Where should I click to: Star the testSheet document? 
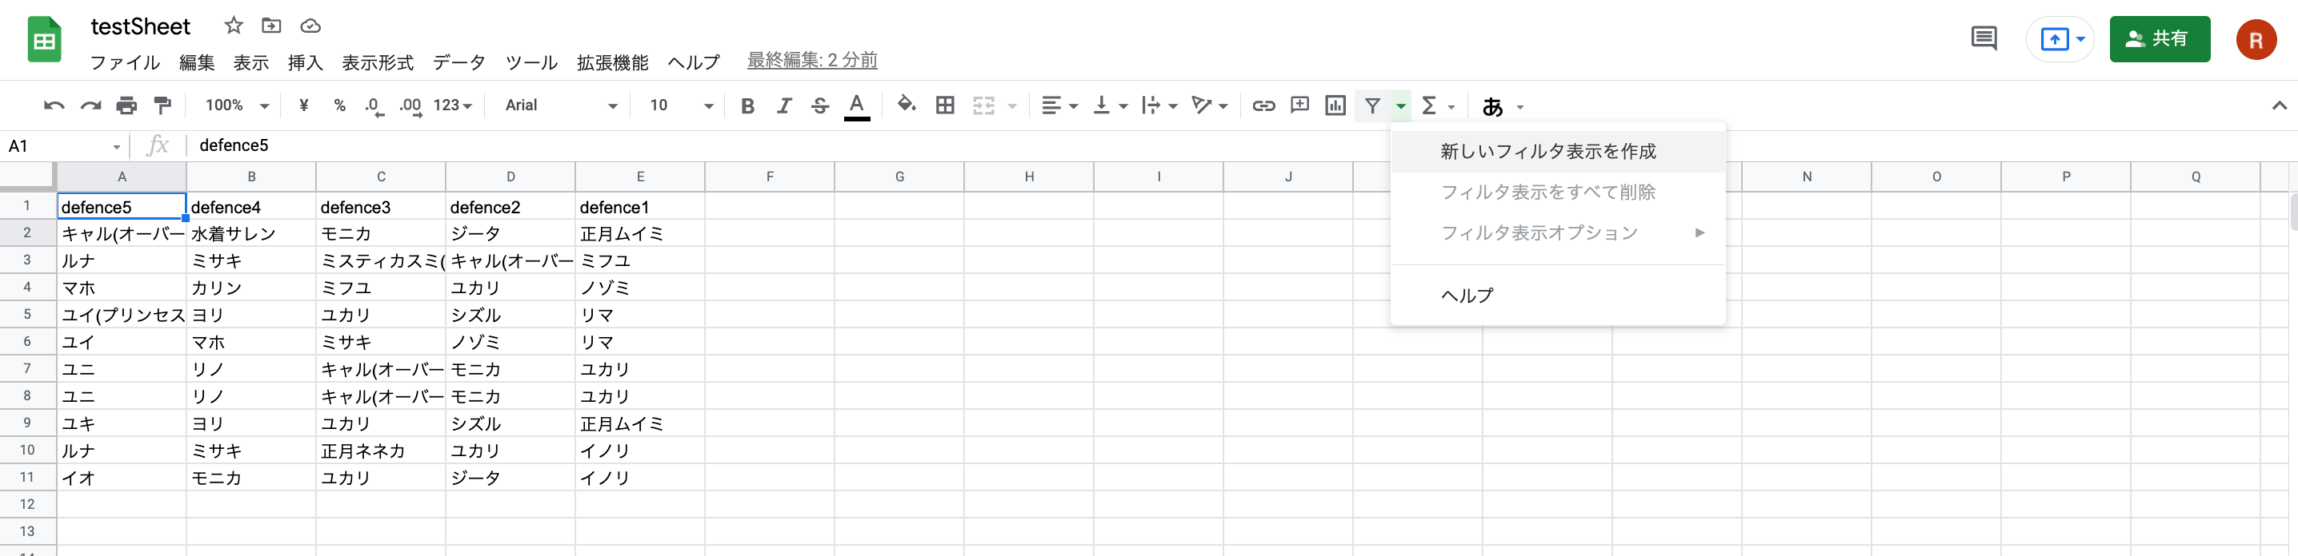(x=234, y=26)
